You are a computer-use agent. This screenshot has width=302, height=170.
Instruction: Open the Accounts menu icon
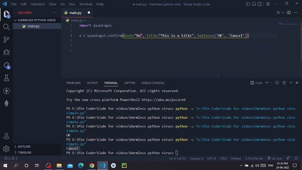tap(6, 136)
